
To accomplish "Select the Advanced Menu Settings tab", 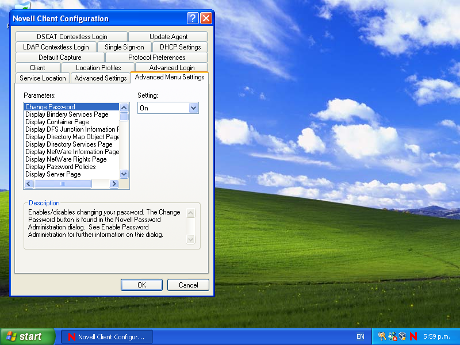I will [x=170, y=77].
